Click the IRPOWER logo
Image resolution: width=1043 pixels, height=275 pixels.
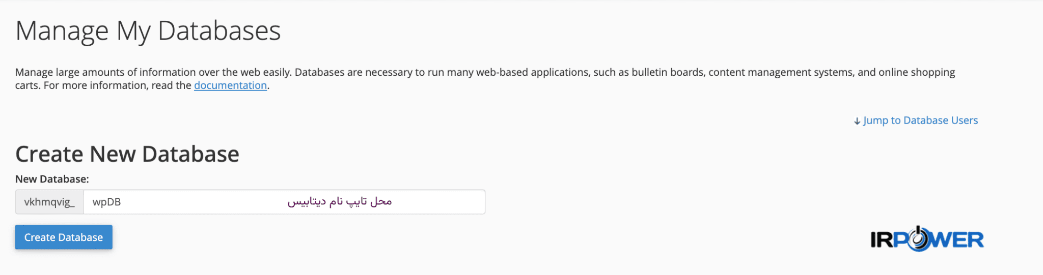[927, 239]
